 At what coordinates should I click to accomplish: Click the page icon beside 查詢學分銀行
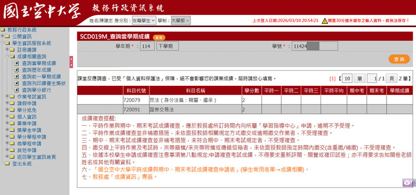coord(17,90)
